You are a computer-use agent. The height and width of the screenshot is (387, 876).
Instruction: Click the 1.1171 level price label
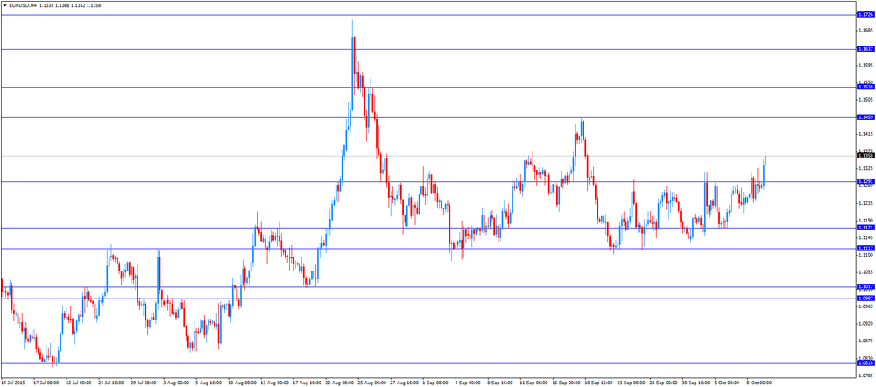point(865,228)
